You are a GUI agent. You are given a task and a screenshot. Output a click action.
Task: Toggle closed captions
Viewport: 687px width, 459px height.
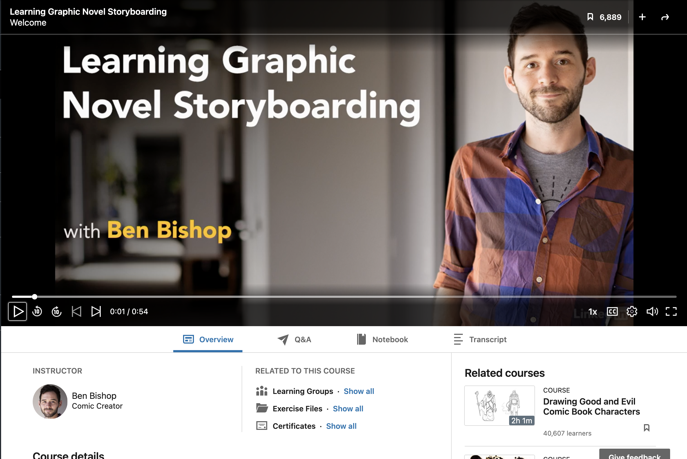tap(612, 311)
